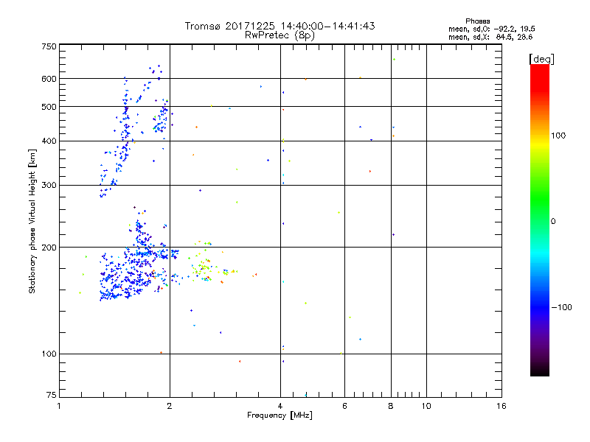Click the y-axis tick label '75'
The width and height of the screenshot is (590, 442).
[x=52, y=395]
